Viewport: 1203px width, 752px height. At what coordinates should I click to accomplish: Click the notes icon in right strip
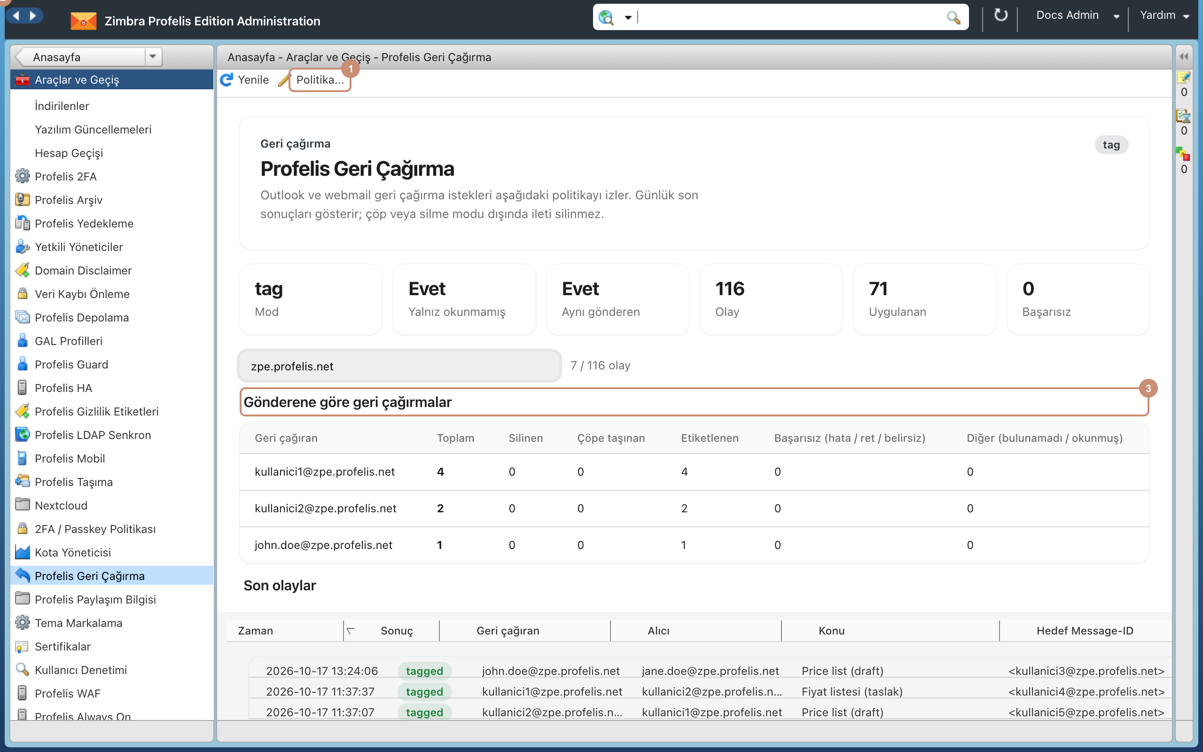(x=1184, y=78)
